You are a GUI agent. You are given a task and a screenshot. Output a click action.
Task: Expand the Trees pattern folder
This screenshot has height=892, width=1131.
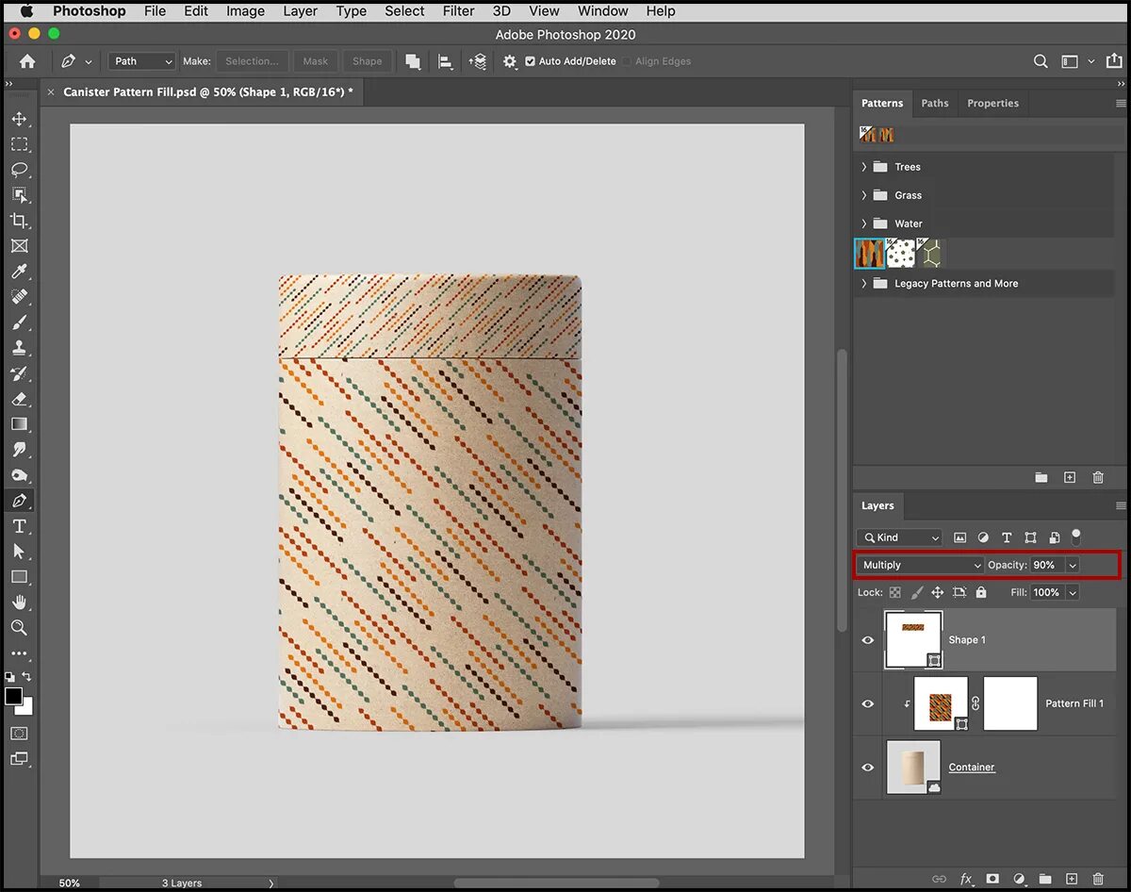click(x=864, y=167)
